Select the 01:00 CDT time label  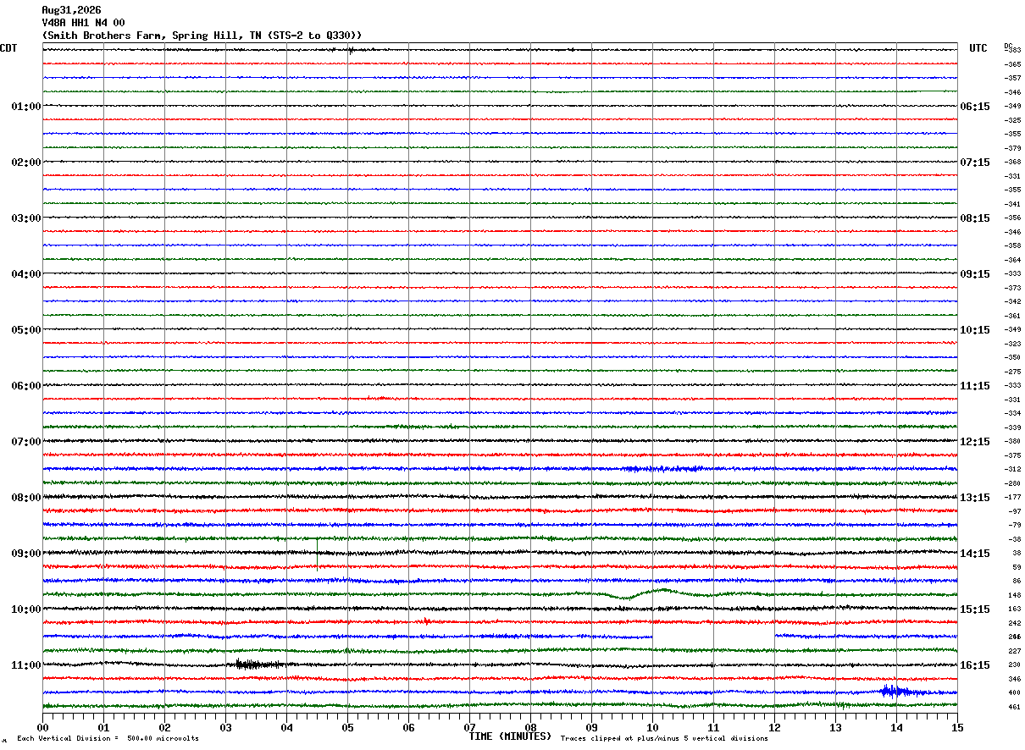point(25,107)
